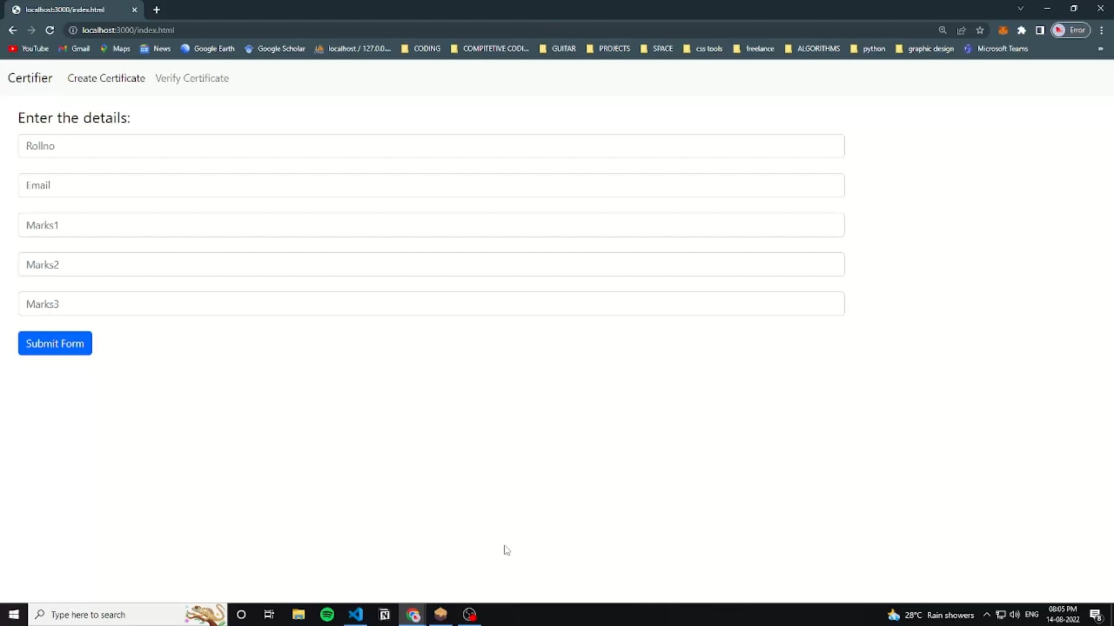Open the zoom magnifier in the address bar
The height and width of the screenshot is (626, 1114).
tap(942, 30)
